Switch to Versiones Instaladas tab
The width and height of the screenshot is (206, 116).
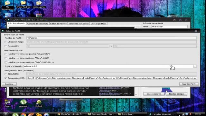79,24
